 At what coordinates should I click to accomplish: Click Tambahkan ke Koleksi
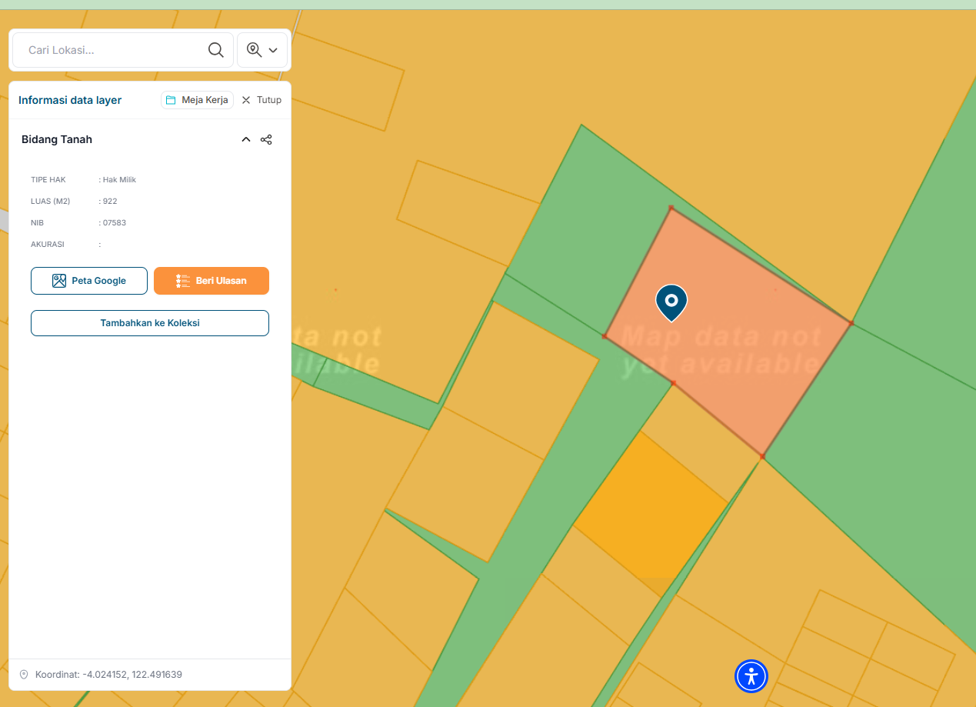[x=150, y=323]
